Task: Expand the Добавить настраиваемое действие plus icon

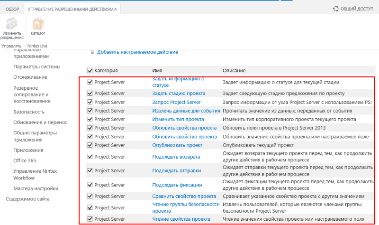Action: click(x=92, y=52)
